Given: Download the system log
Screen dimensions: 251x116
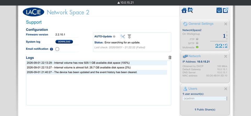Looking at the screenshot, I should [x=64, y=42].
